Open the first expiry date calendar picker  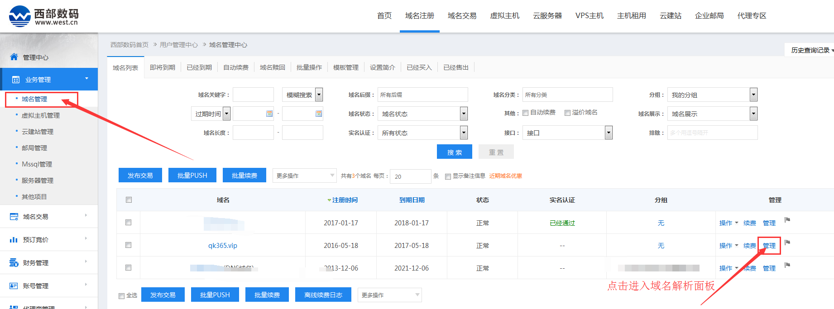[269, 114]
